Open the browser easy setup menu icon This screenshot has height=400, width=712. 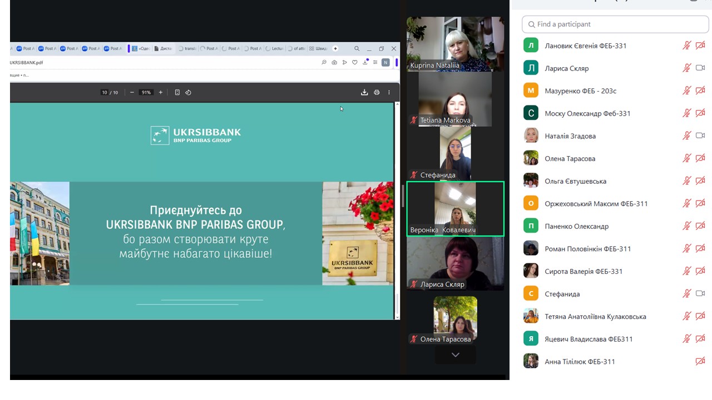[x=375, y=63]
